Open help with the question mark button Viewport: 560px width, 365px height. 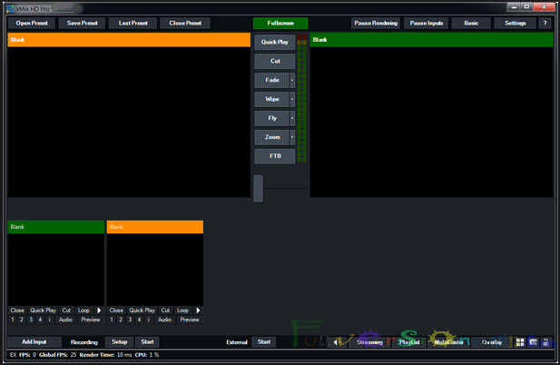point(545,24)
